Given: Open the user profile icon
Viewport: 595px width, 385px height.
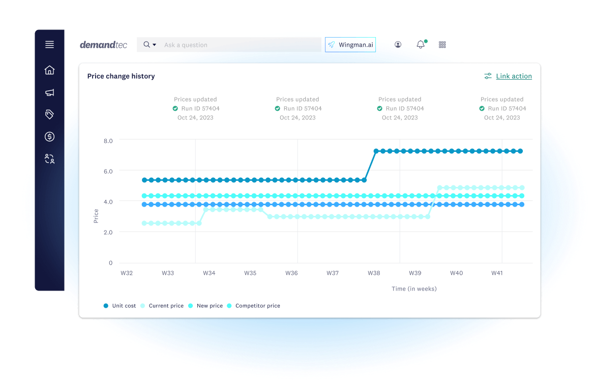Looking at the screenshot, I should tap(398, 45).
